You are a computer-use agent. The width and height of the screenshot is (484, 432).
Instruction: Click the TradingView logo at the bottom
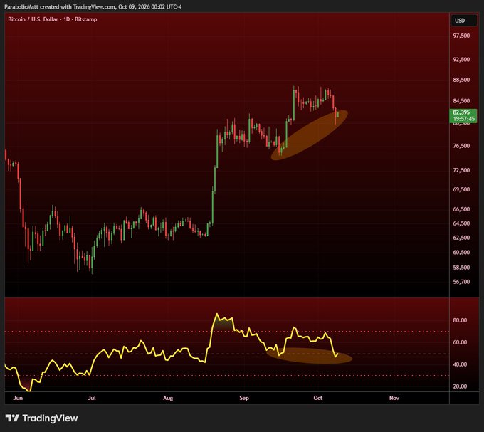tap(42, 418)
